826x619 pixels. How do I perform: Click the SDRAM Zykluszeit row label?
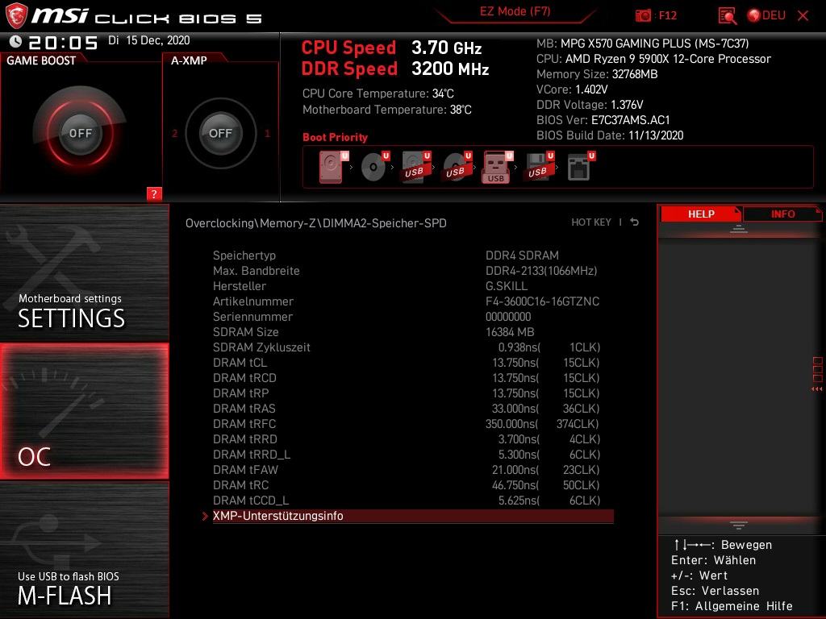coord(262,347)
